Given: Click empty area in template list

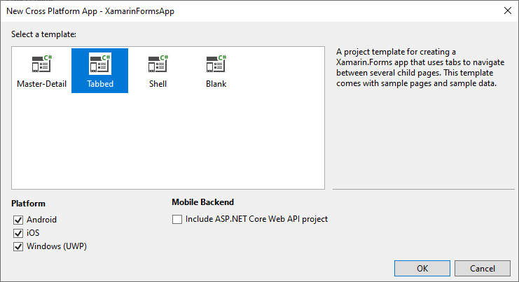Looking at the screenshot, I should (168, 147).
